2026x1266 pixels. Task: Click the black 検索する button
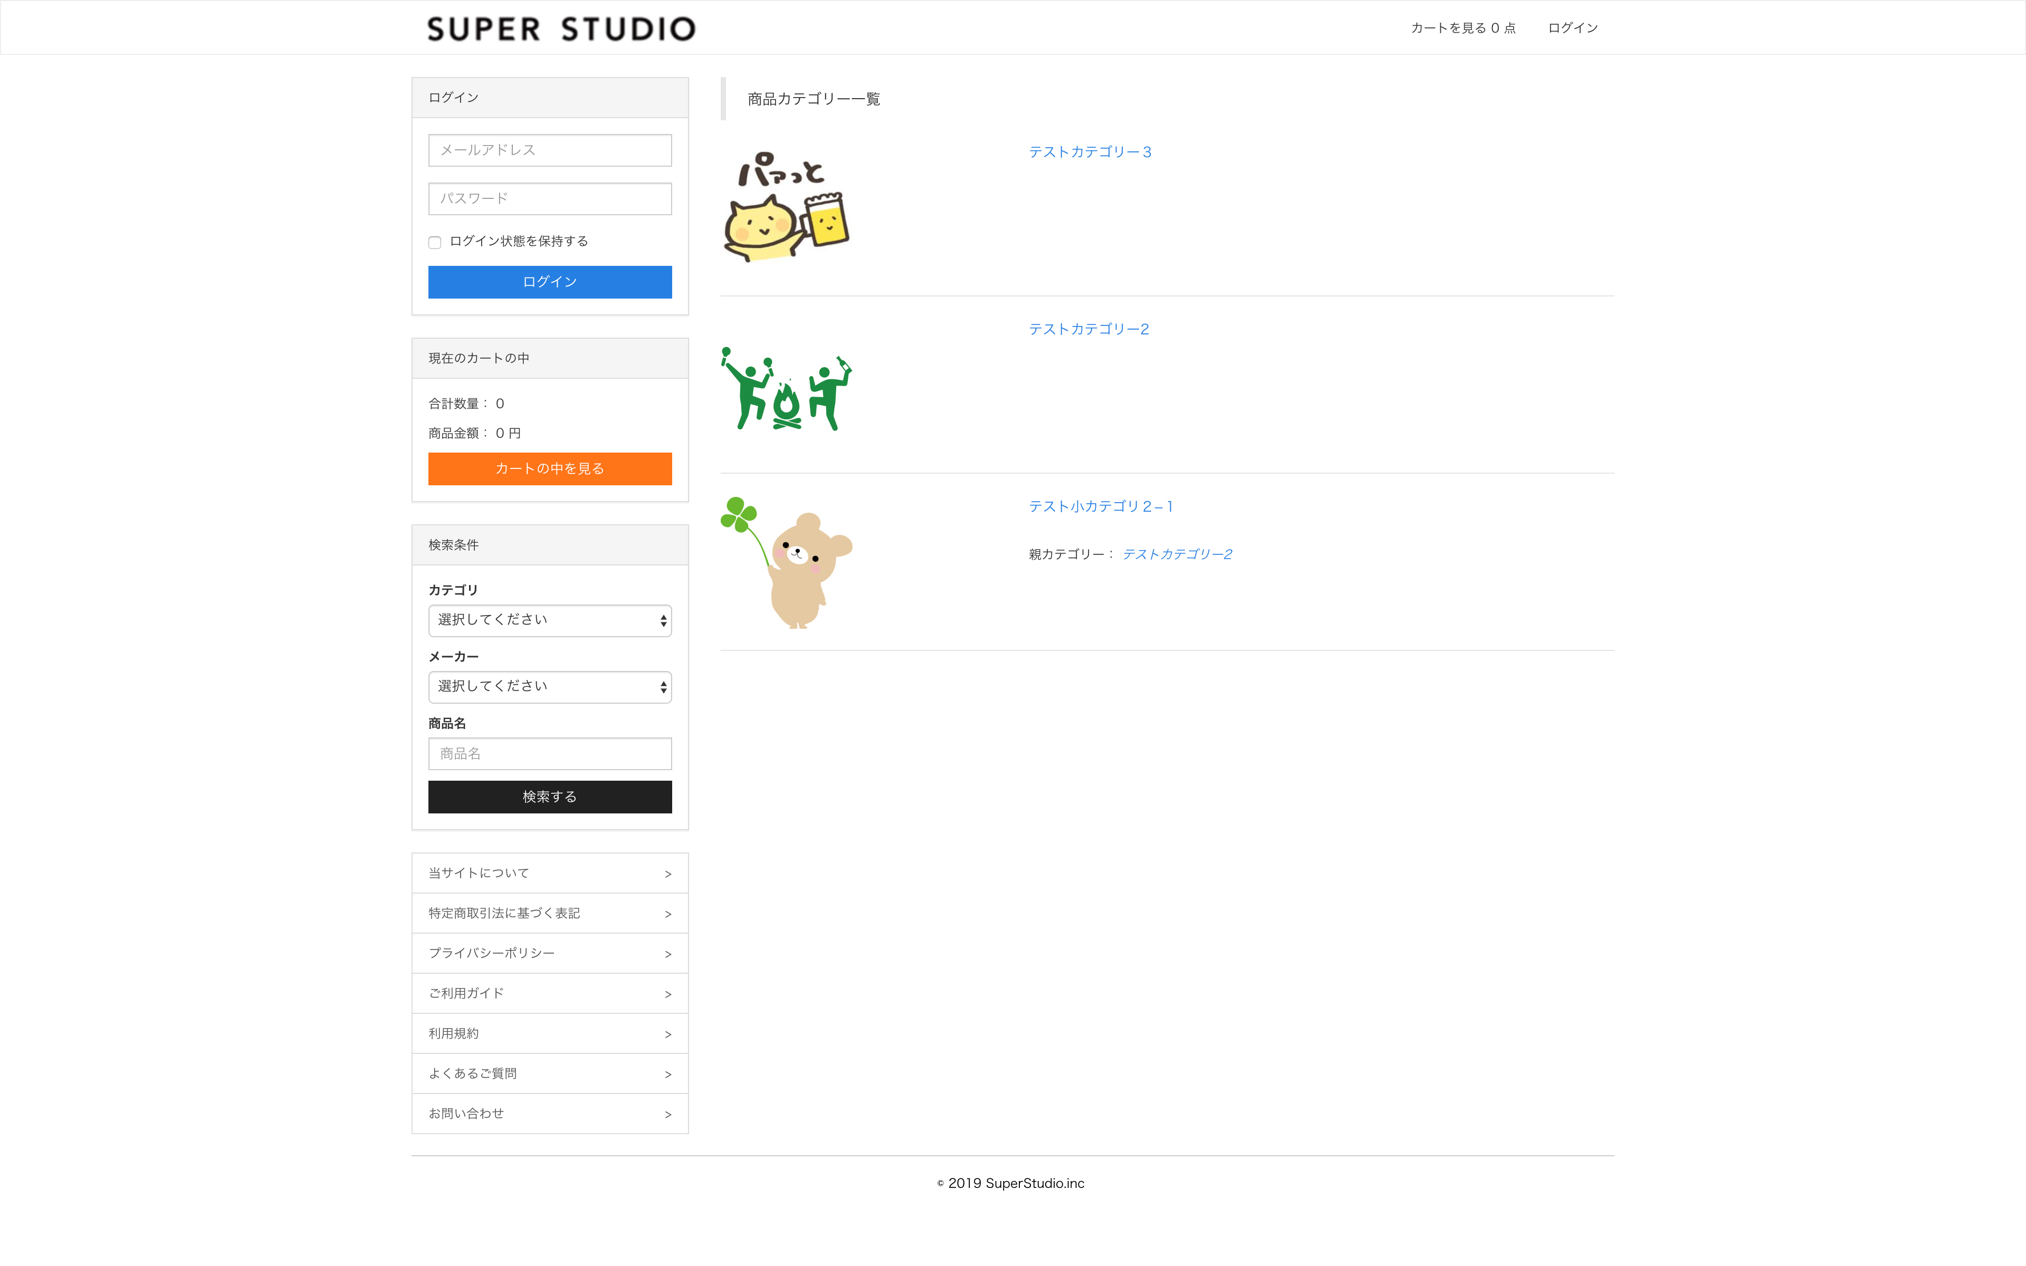(550, 797)
